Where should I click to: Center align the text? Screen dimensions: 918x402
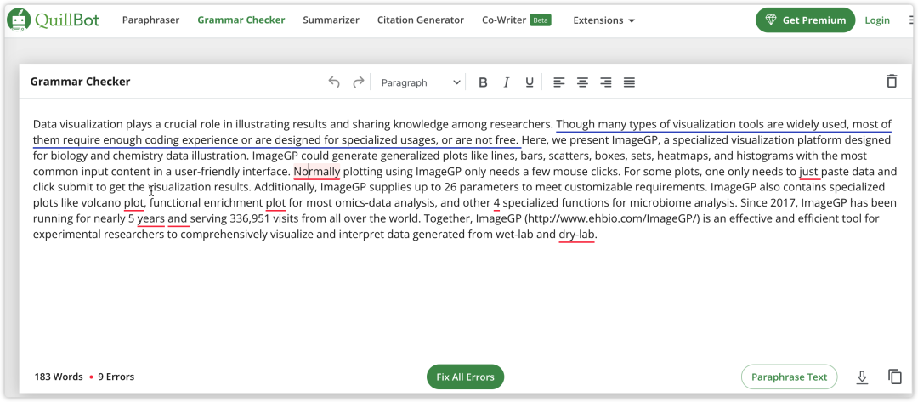coord(582,82)
